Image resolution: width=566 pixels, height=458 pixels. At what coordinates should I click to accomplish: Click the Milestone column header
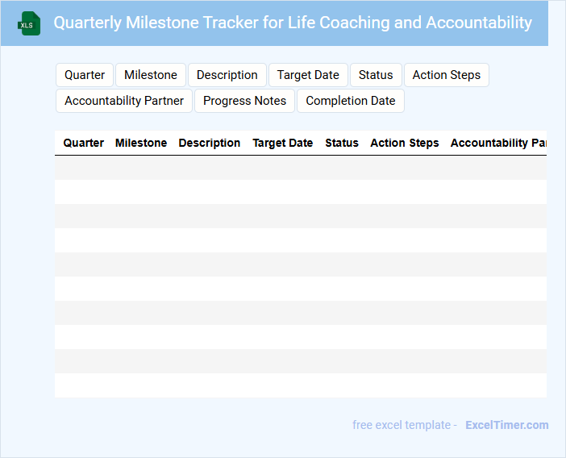click(x=141, y=143)
